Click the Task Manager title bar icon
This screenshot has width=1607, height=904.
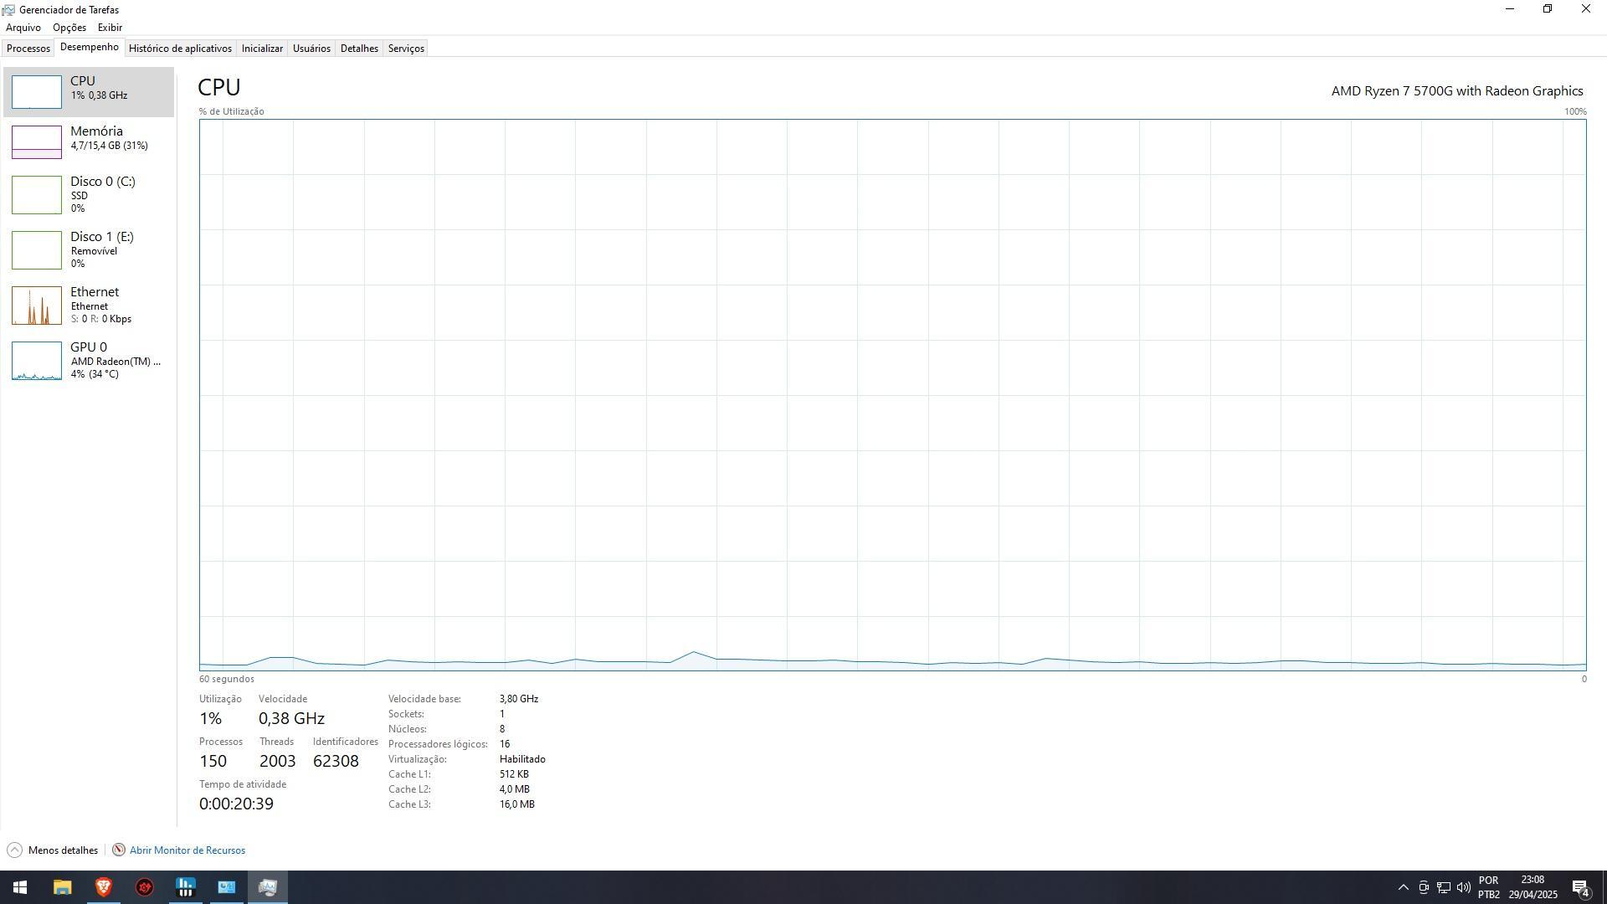pyautogui.click(x=8, y=10)
